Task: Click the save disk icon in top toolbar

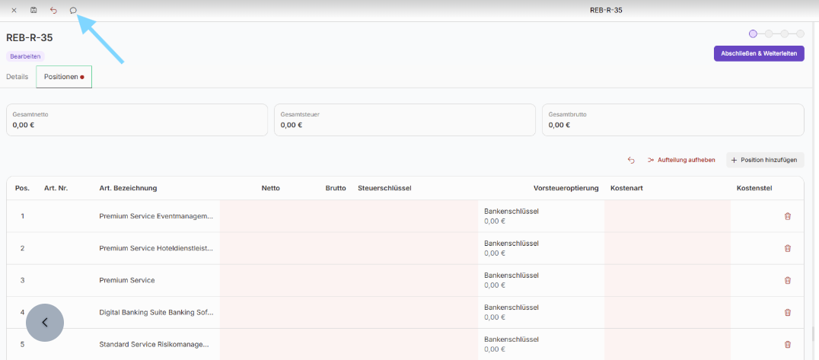Action: (x=33, y=11)
